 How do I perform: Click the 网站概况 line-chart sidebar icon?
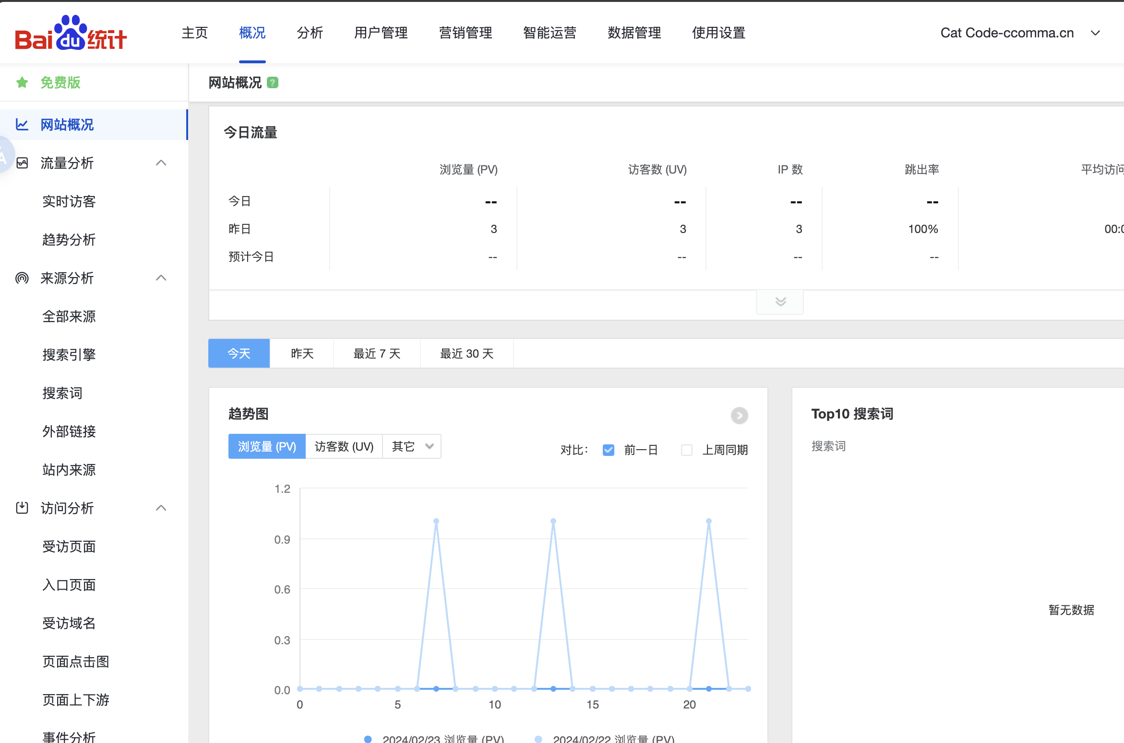click(x=22, y=125)
